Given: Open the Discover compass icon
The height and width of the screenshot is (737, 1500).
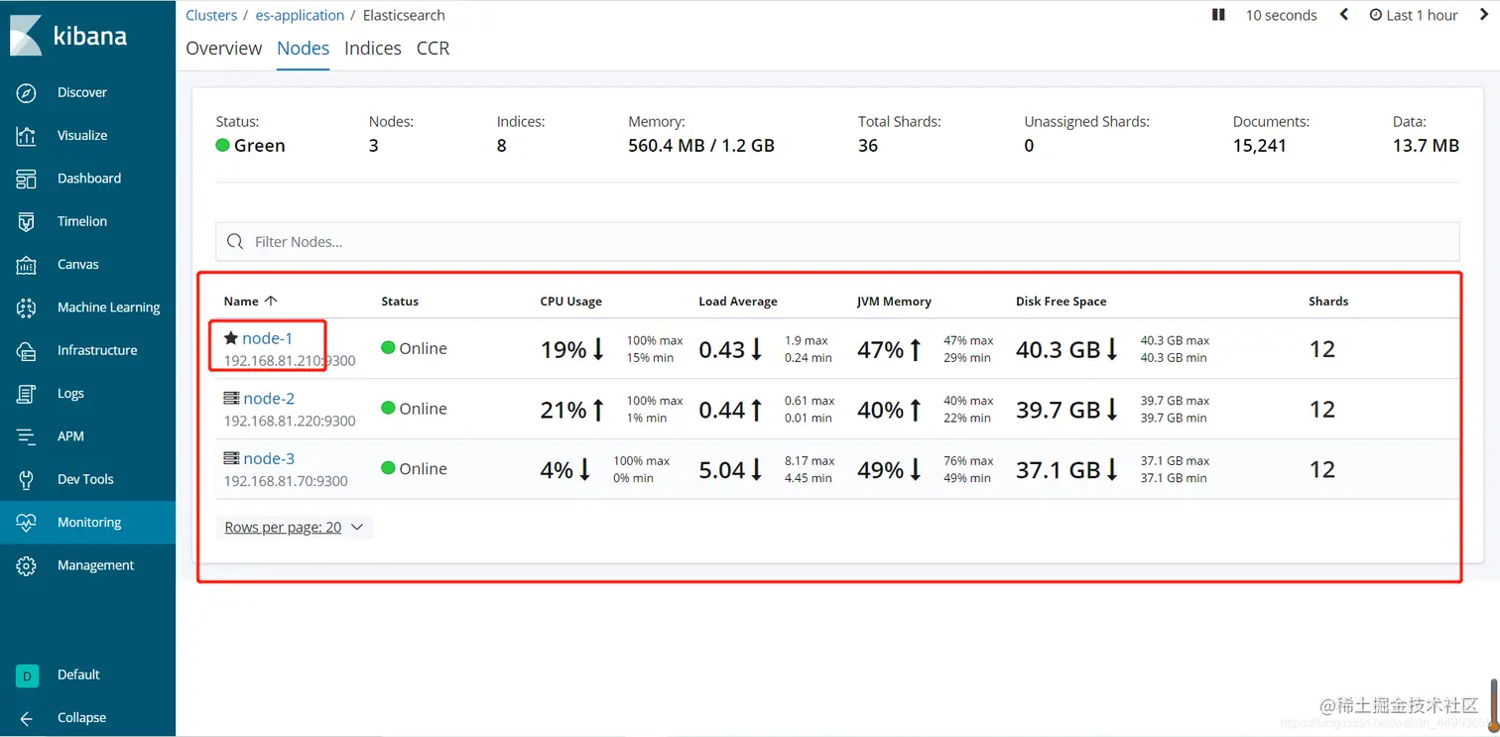Looking at the screenshot, I should [27, 92].
